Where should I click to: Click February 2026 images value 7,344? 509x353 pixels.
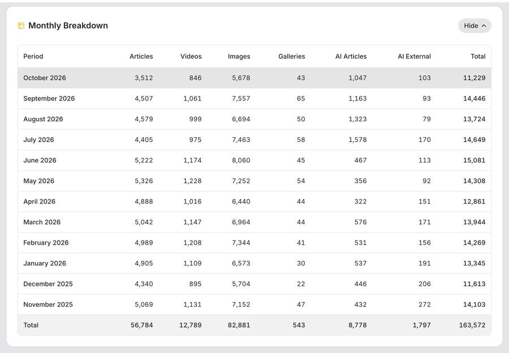tap(241, 242)
